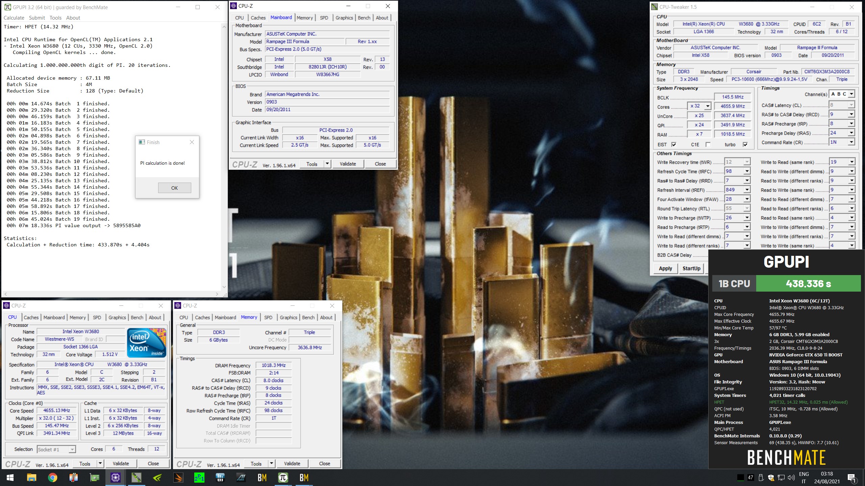
Task: Open the Google Chrome taskbar icon
Action: [x=52, y=478]
